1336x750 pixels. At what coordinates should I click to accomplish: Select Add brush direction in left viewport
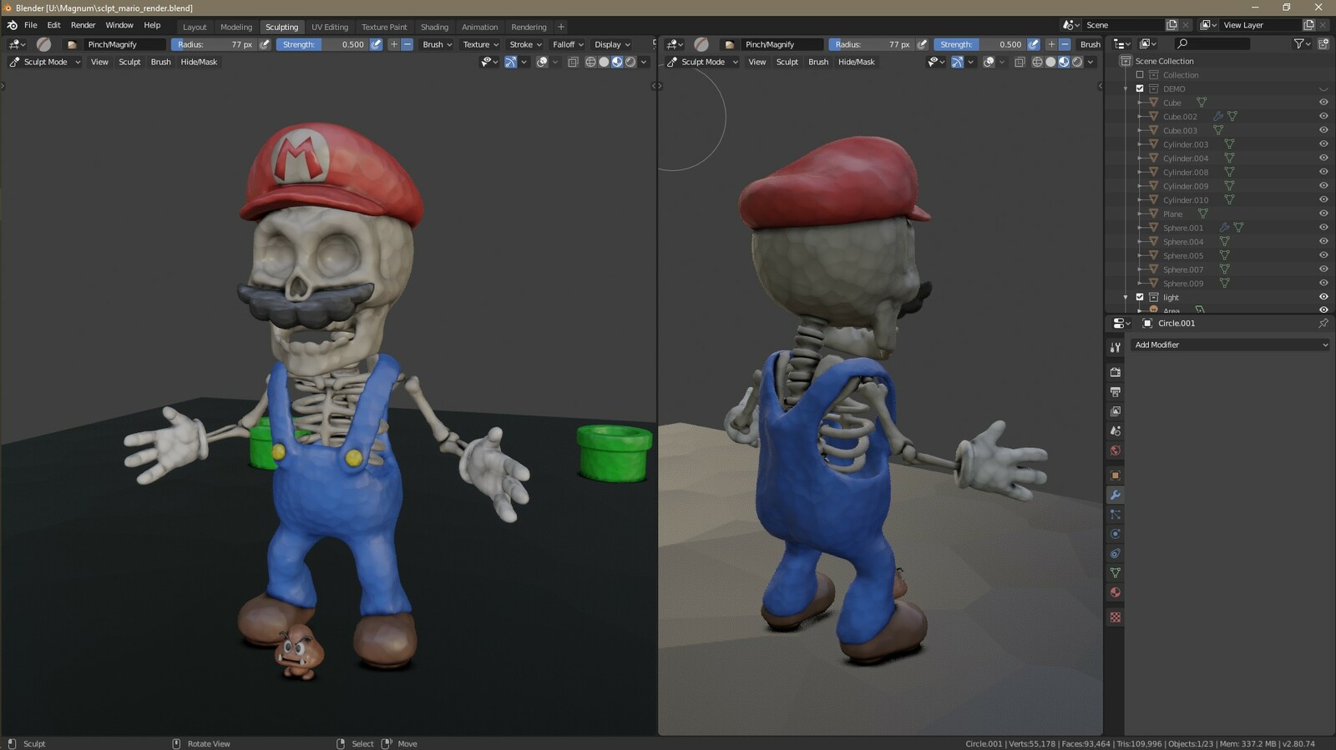[393, 44]
